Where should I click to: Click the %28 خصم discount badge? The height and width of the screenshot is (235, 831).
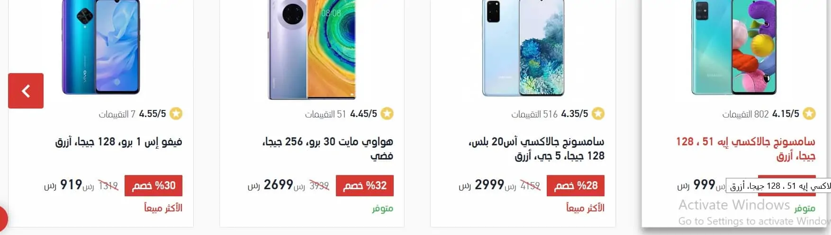point(576,185)
